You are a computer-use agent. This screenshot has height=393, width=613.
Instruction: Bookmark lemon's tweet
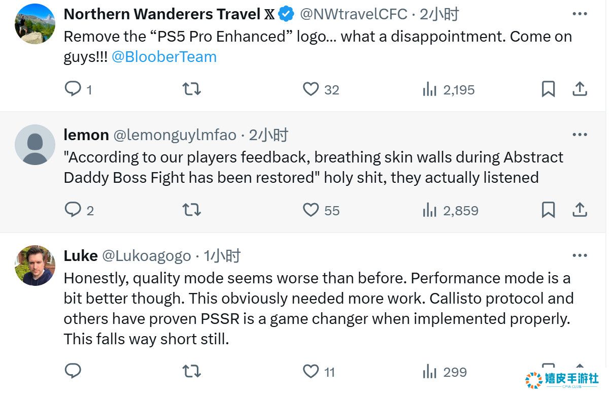(548, 210)
